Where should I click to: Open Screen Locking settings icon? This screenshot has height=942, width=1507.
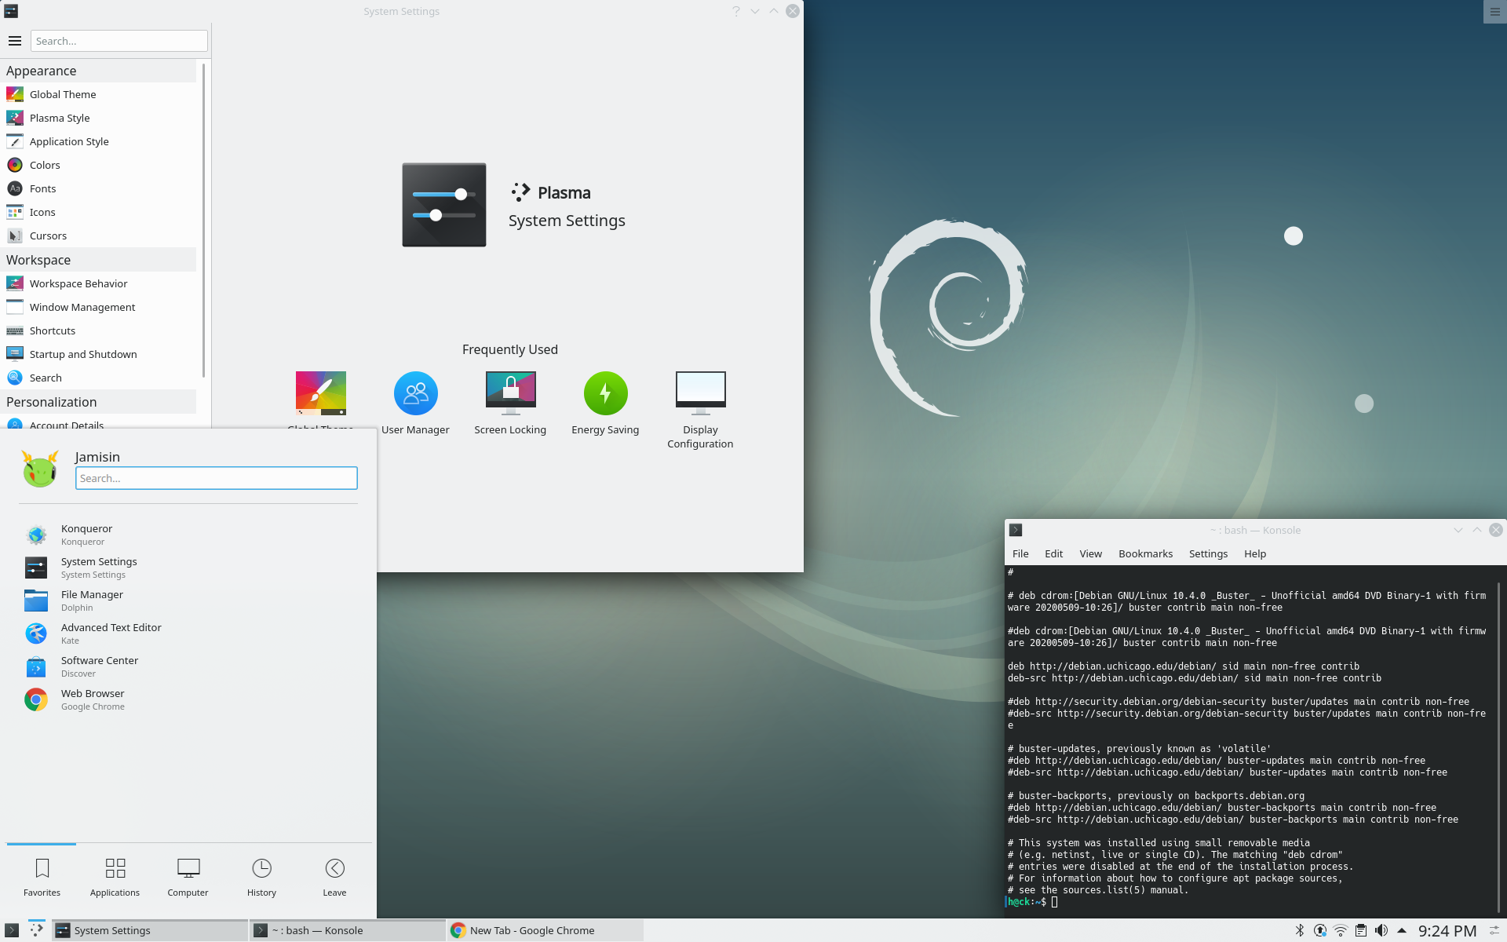(510, 394)
